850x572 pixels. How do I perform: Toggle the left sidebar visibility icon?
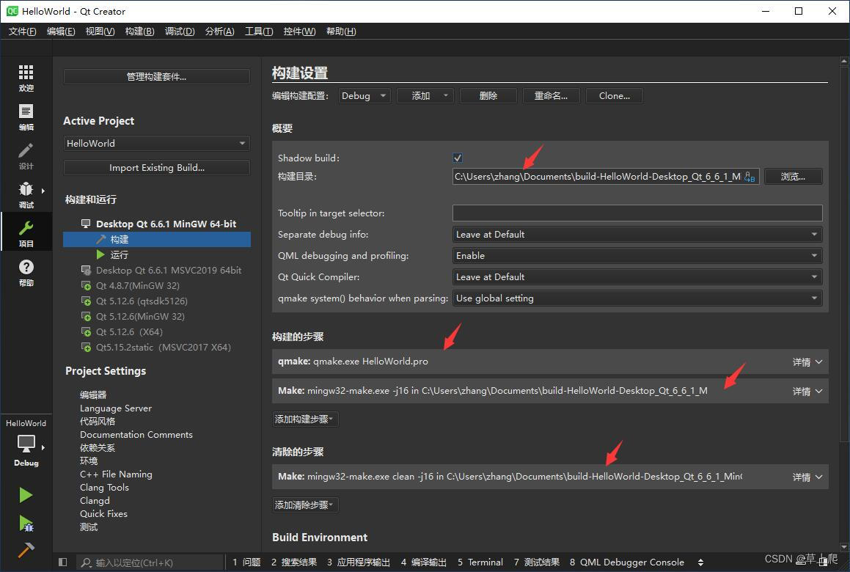pyautogui.click(x=62, y=562)
